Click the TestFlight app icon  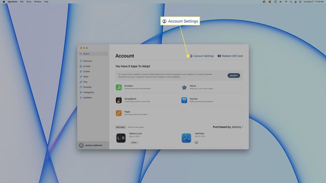tap(186, 138)
